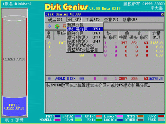Click the UNIX legend color swatch
This screenshot has width=166, height=124.
[99, 116]
